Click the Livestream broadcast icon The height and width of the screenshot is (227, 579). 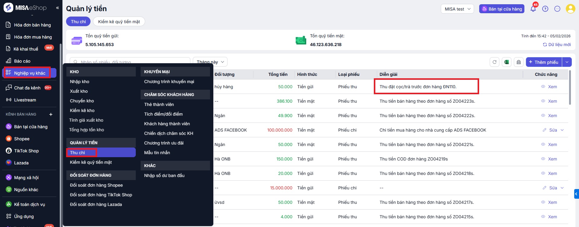tap(9, 100)
